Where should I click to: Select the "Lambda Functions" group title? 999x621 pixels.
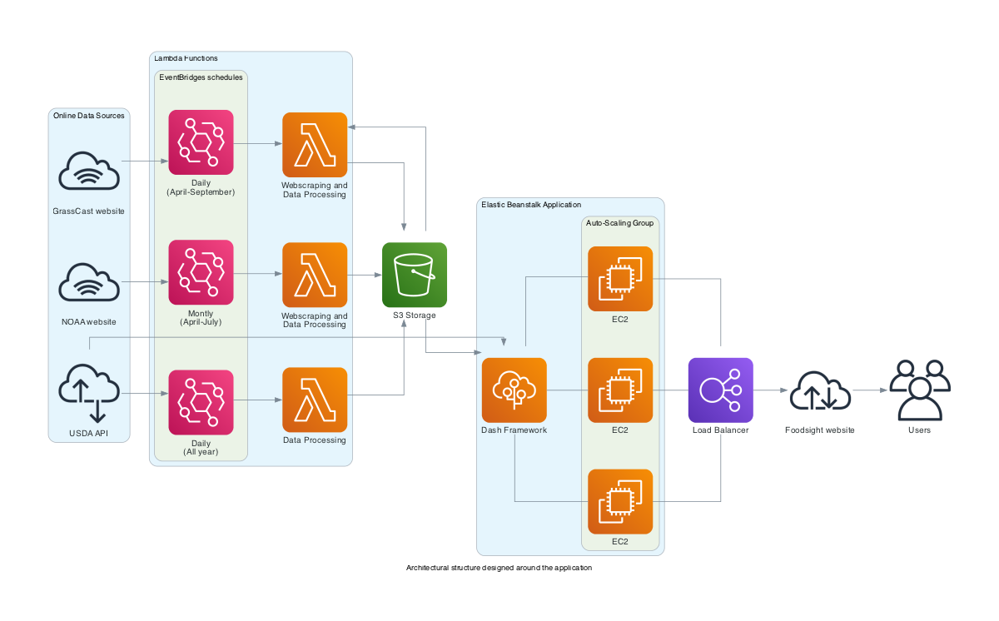click(x=186, y=58)
